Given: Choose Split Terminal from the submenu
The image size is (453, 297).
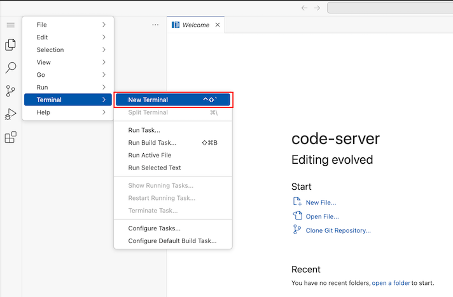Looking at the screenshot, I should click(173, 112).
